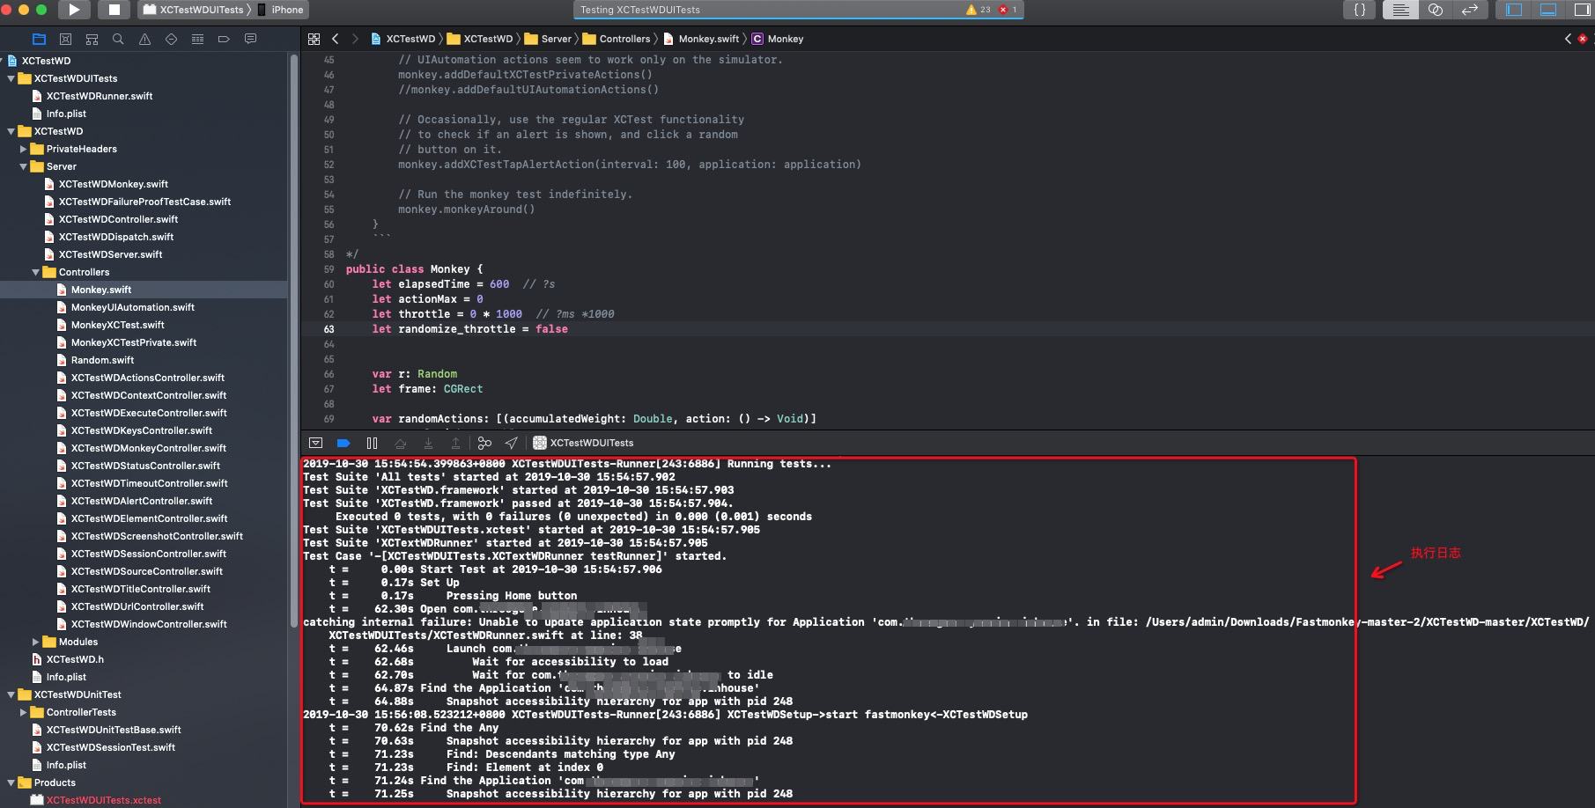Switch to the Version editor button
The height and width of the screenshot is (808, 1595).
click(x=1469, y=10)
